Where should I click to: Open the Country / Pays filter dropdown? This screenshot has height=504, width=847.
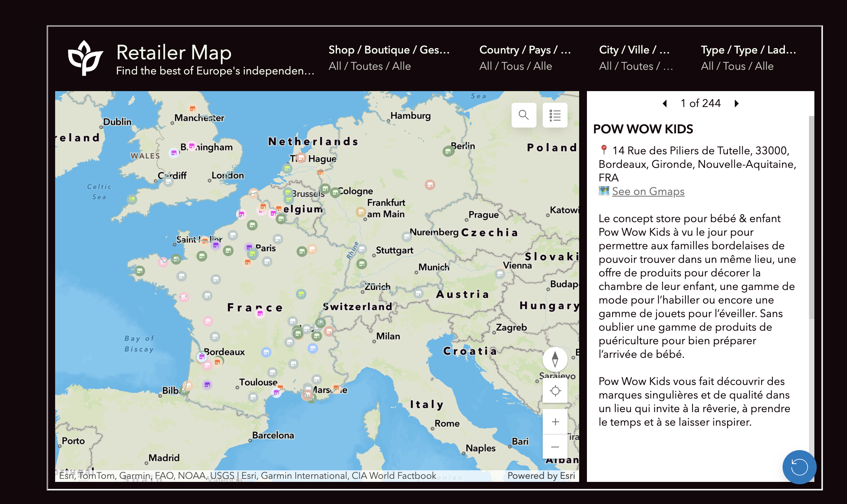[x=525, y=58]
